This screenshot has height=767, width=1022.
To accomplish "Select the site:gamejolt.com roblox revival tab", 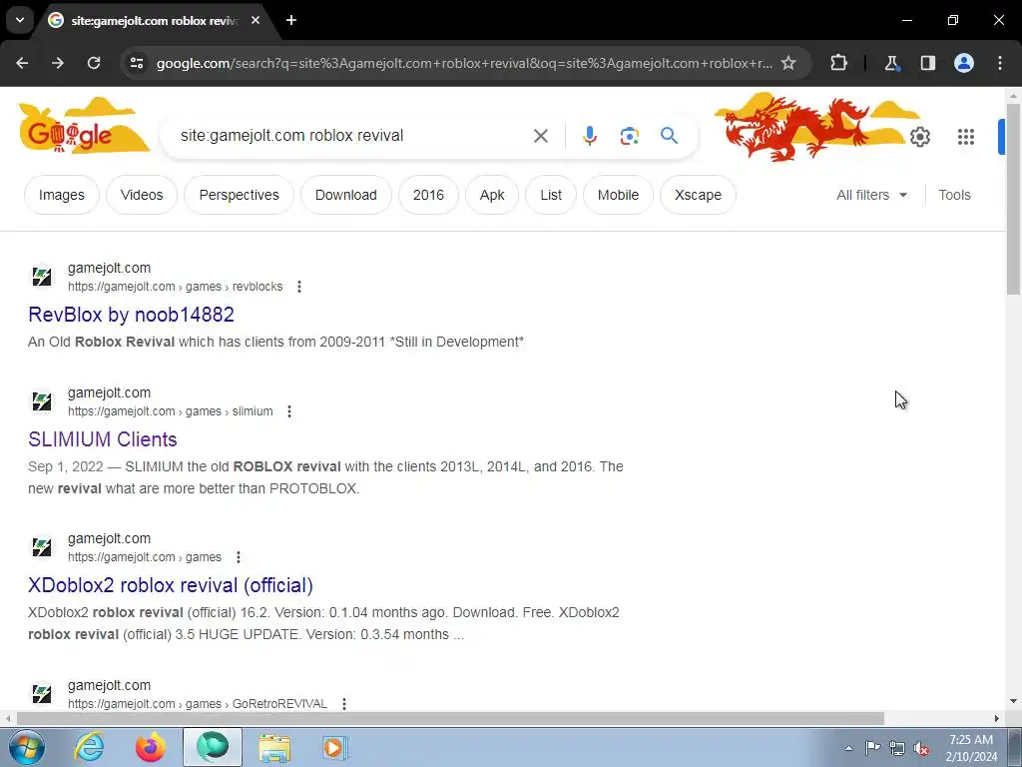I will point(155,21).
